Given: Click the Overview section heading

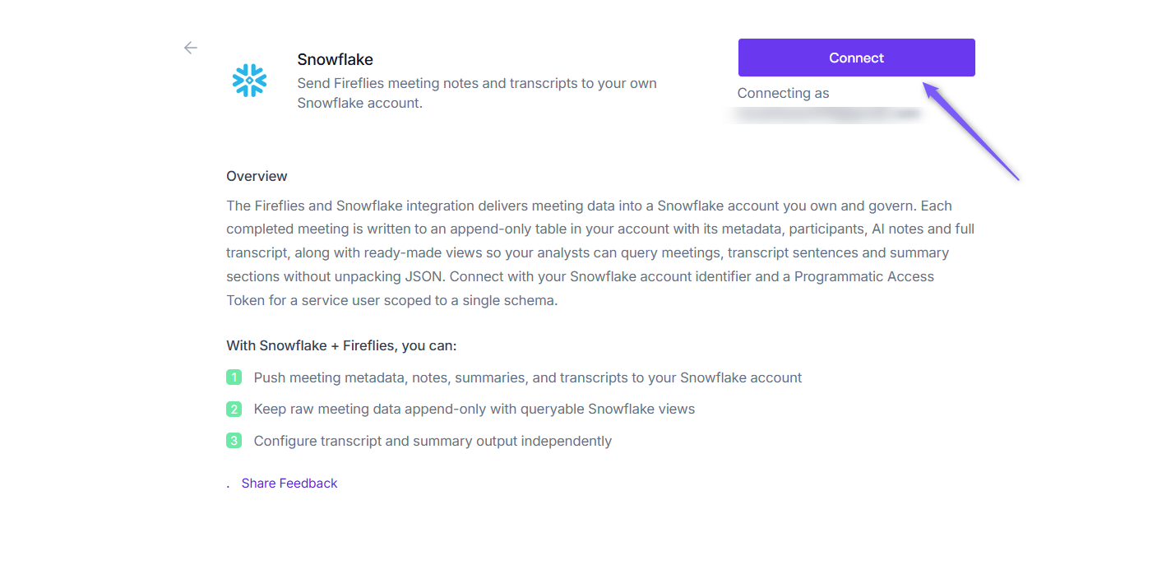Looking at the screenshot, I should (x=257, y=176).
